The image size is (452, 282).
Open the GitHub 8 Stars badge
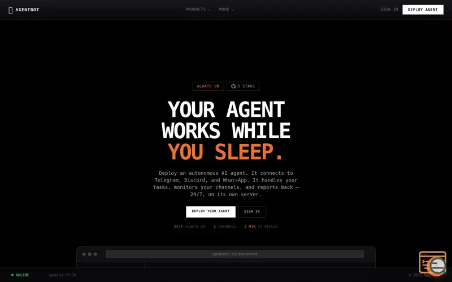pyautogui.click(x=243, y=86)
